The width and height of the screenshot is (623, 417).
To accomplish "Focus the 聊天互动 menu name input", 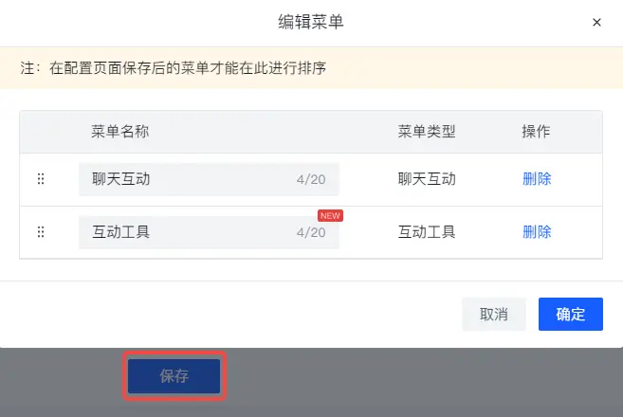I will tap(209, 179).
